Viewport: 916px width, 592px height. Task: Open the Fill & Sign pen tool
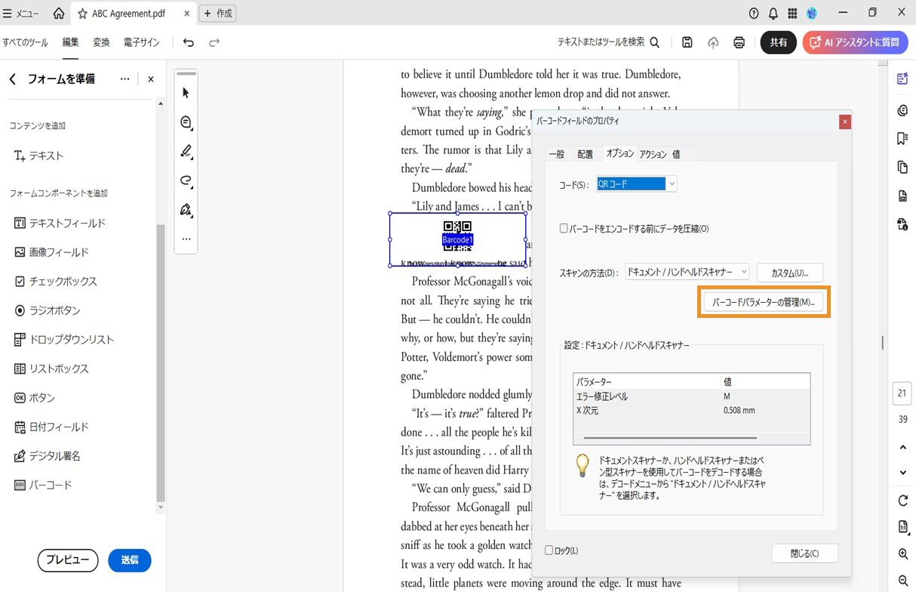coord(185,210)
